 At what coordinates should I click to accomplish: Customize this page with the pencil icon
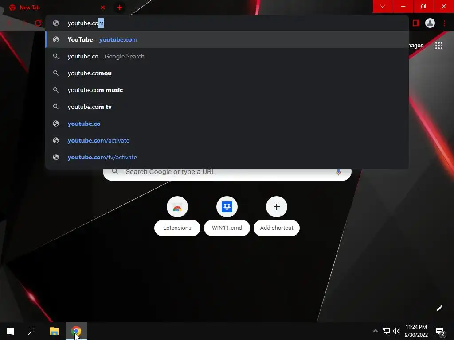tap(439, 308)
